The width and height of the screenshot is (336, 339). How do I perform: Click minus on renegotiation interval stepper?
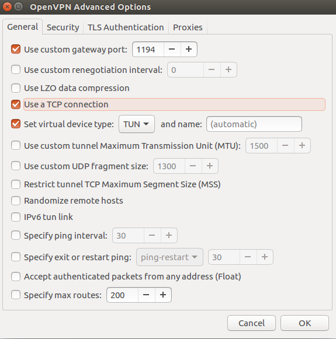(x=212, y=69)
